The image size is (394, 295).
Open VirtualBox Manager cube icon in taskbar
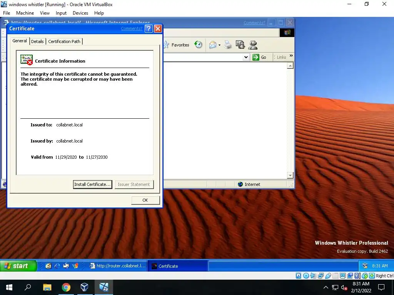point(84,287)
